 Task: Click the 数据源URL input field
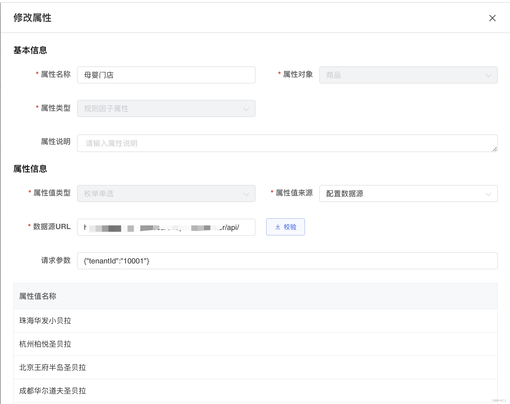pos(166,227)
